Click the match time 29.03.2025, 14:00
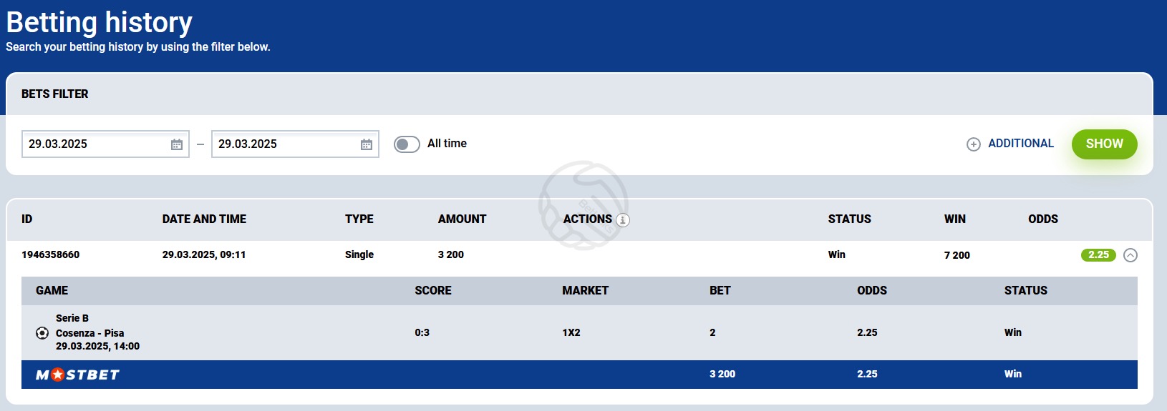The image size is (1167, 411). [98, 347]
